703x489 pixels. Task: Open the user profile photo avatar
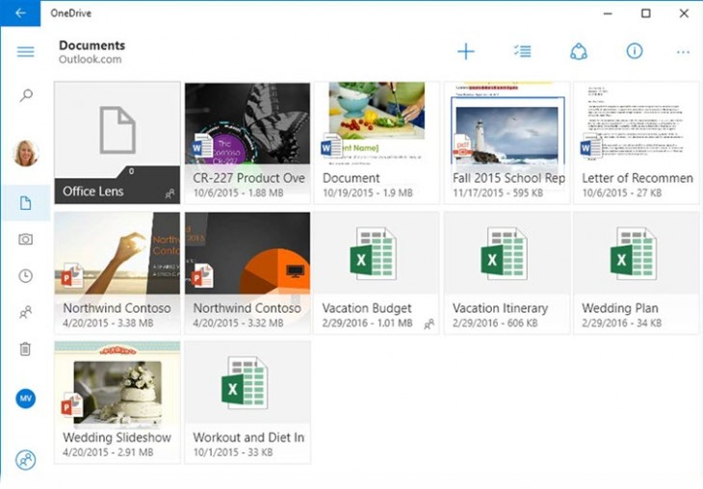26,153
